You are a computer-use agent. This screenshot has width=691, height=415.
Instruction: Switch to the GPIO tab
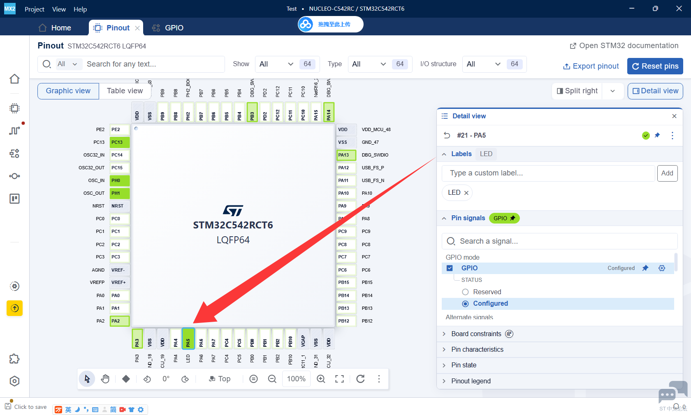click(x=168, y=28)
